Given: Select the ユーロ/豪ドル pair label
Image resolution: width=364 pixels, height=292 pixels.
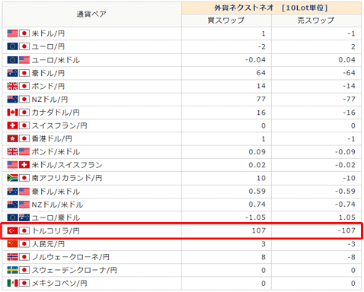Looking at the screenshot, I should click(x=56, y=217).
